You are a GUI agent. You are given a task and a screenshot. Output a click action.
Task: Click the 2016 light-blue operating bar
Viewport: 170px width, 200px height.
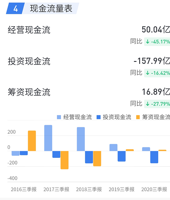coord(16,153)
